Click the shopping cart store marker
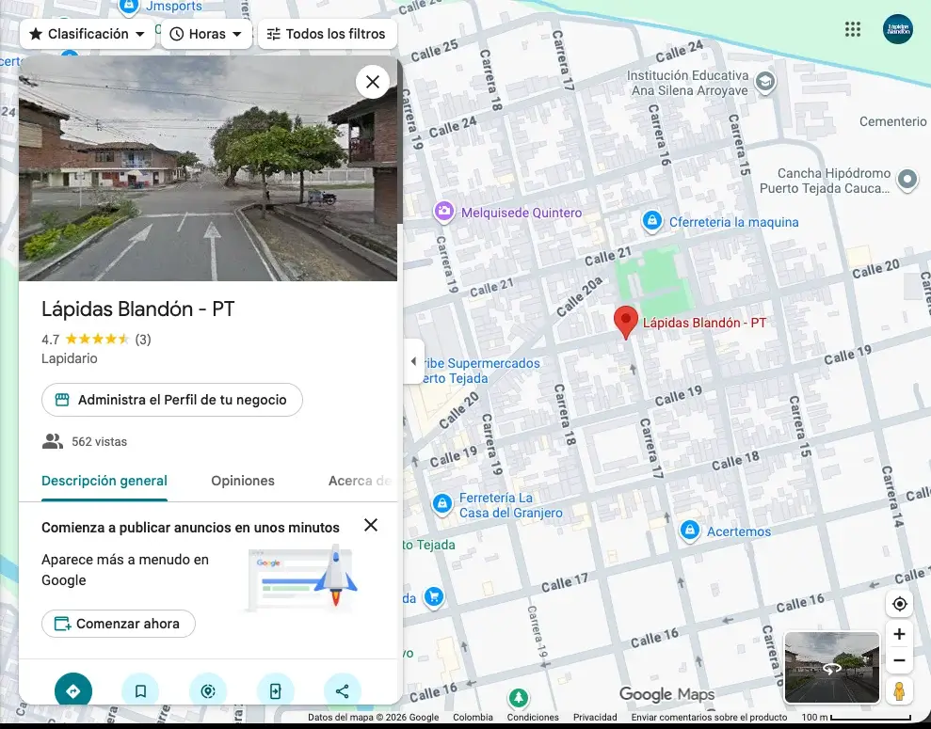Viewport: 931px width, 729px height. coord(434,596)
